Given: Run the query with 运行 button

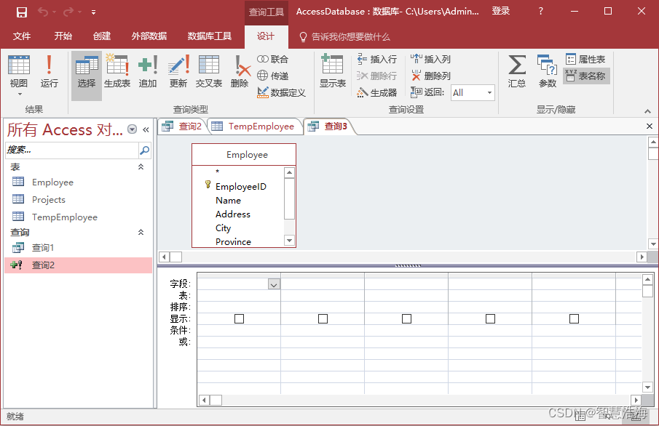Looking at the screenshot, I should (x=50, y=71).
